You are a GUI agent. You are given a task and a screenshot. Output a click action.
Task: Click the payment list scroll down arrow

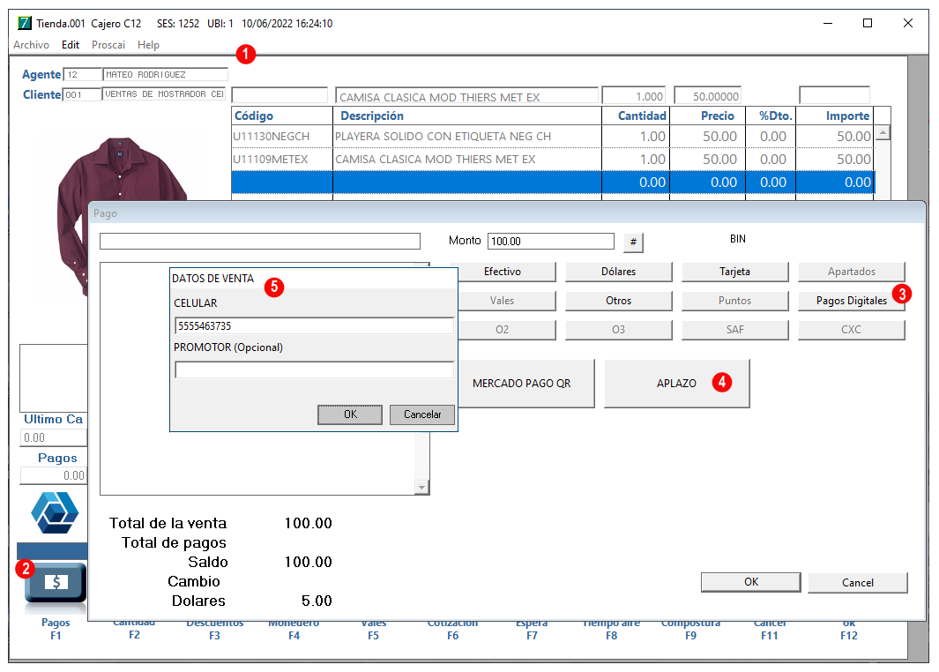(422, 488)
